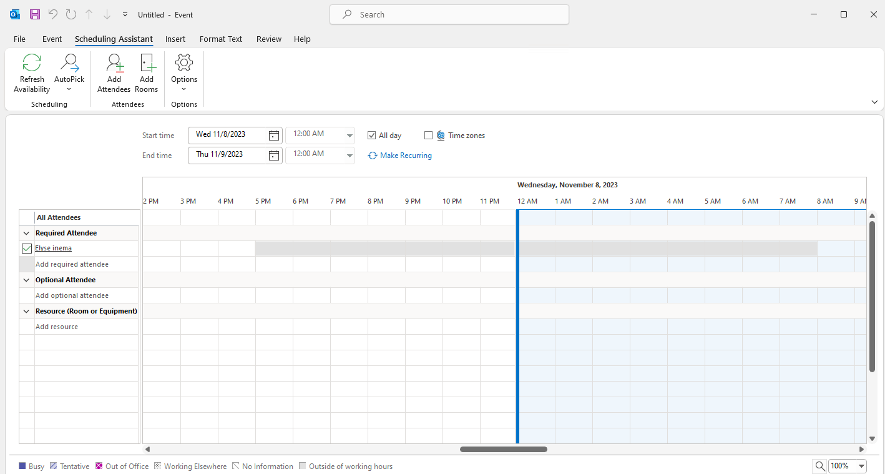Viewport: 885px width, 474px height.
Task: Click the zoom magnifier icon
Action: [820, 466]
